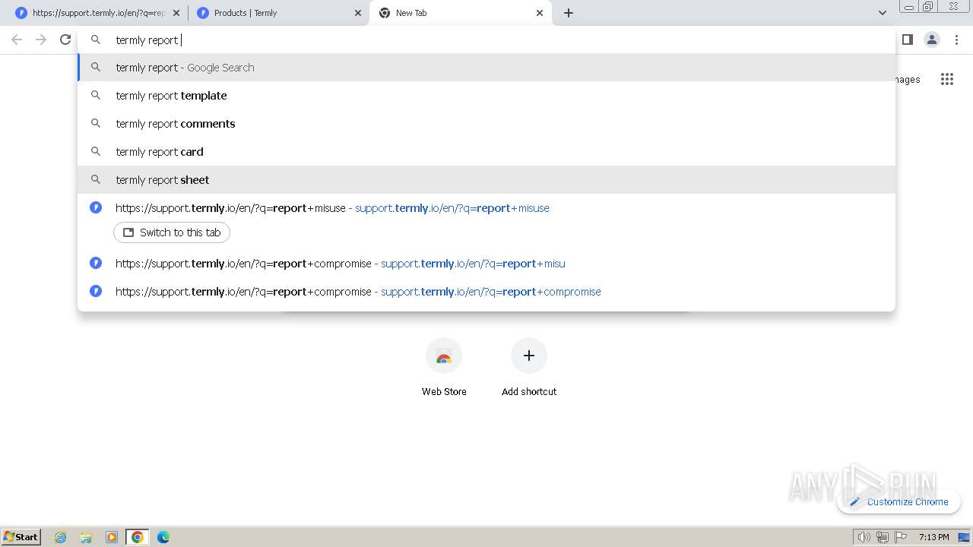Open the media player taskbar icon
The width and height of the screenshot is (973, 547).
click(112, 537)
